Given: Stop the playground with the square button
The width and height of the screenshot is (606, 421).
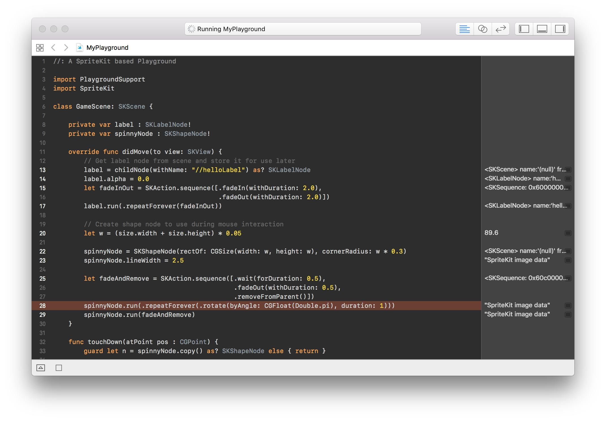Looking at the screenshot, I should pyautogui.click(x=59, y=368).
